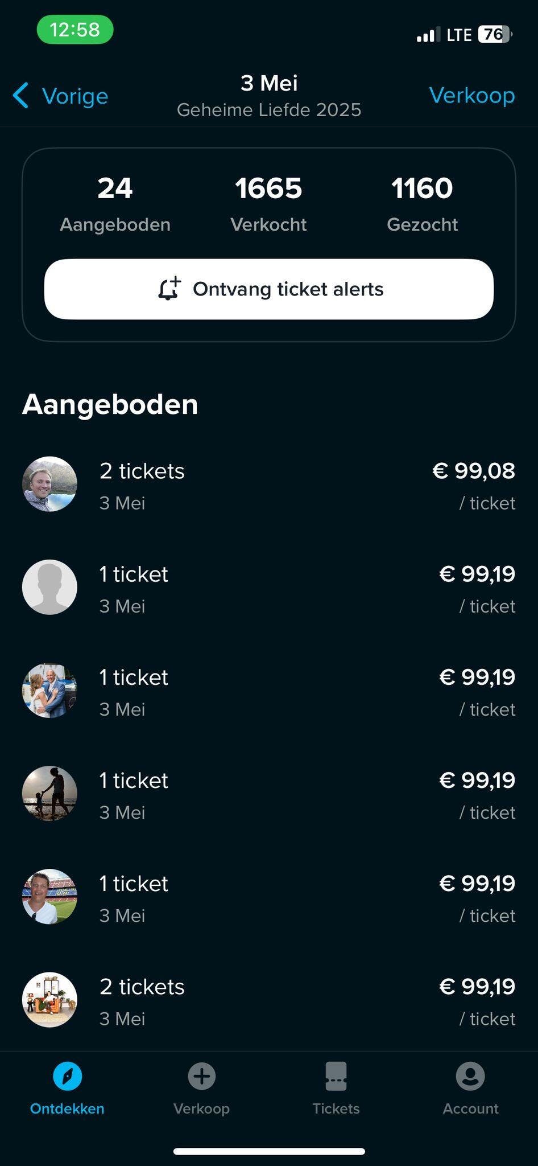Image resolution: width=538 pixels, height=1166 pixels.
Task: Open the Verkoop link in top header
Action: [x=471, y=95]
